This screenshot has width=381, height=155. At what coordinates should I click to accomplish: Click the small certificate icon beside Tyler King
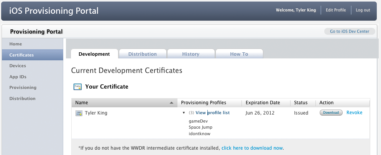[79, 113]
